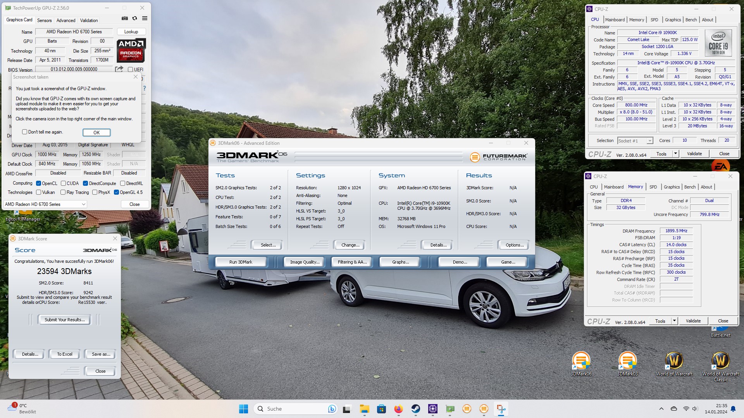This screenshot has width=744, height=418.
Task: Click the Task View taskbar icon
Action: 347,409
